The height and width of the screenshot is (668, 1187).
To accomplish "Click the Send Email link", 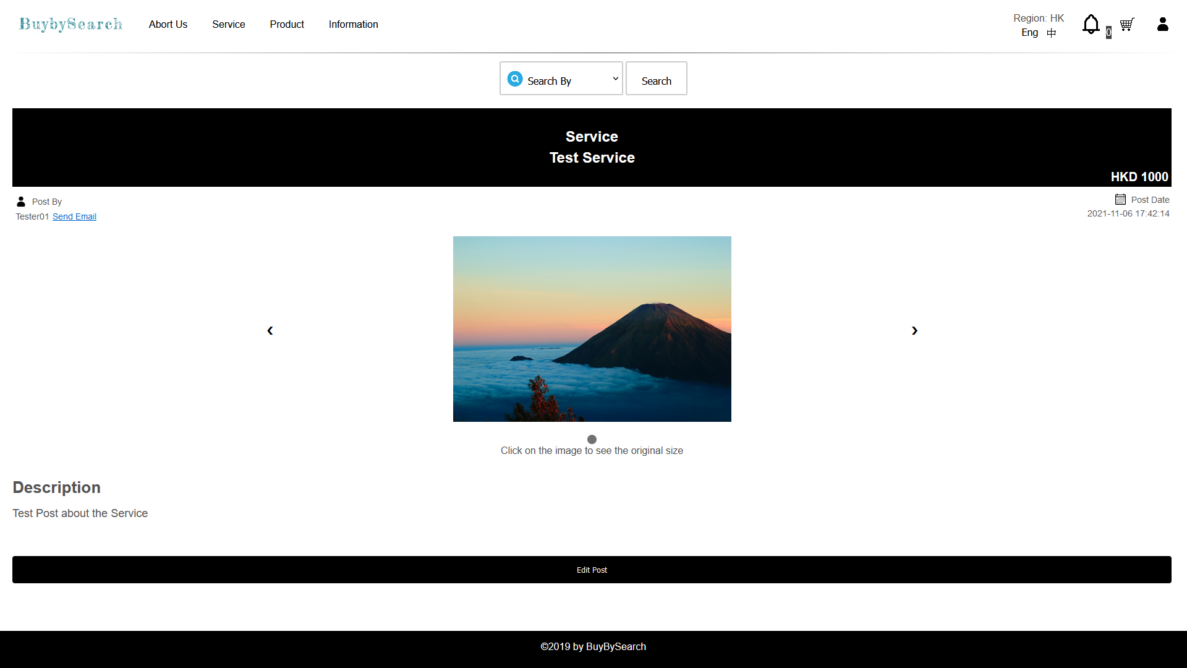I will [74, 216].
